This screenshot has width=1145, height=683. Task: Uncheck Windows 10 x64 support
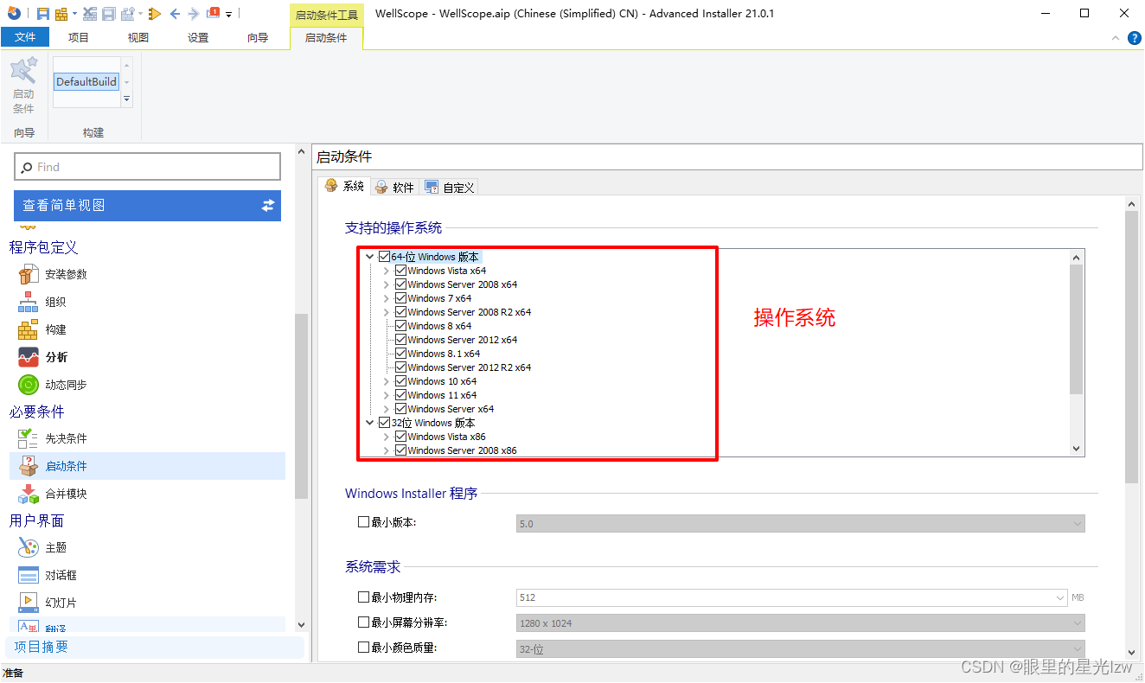400,381
